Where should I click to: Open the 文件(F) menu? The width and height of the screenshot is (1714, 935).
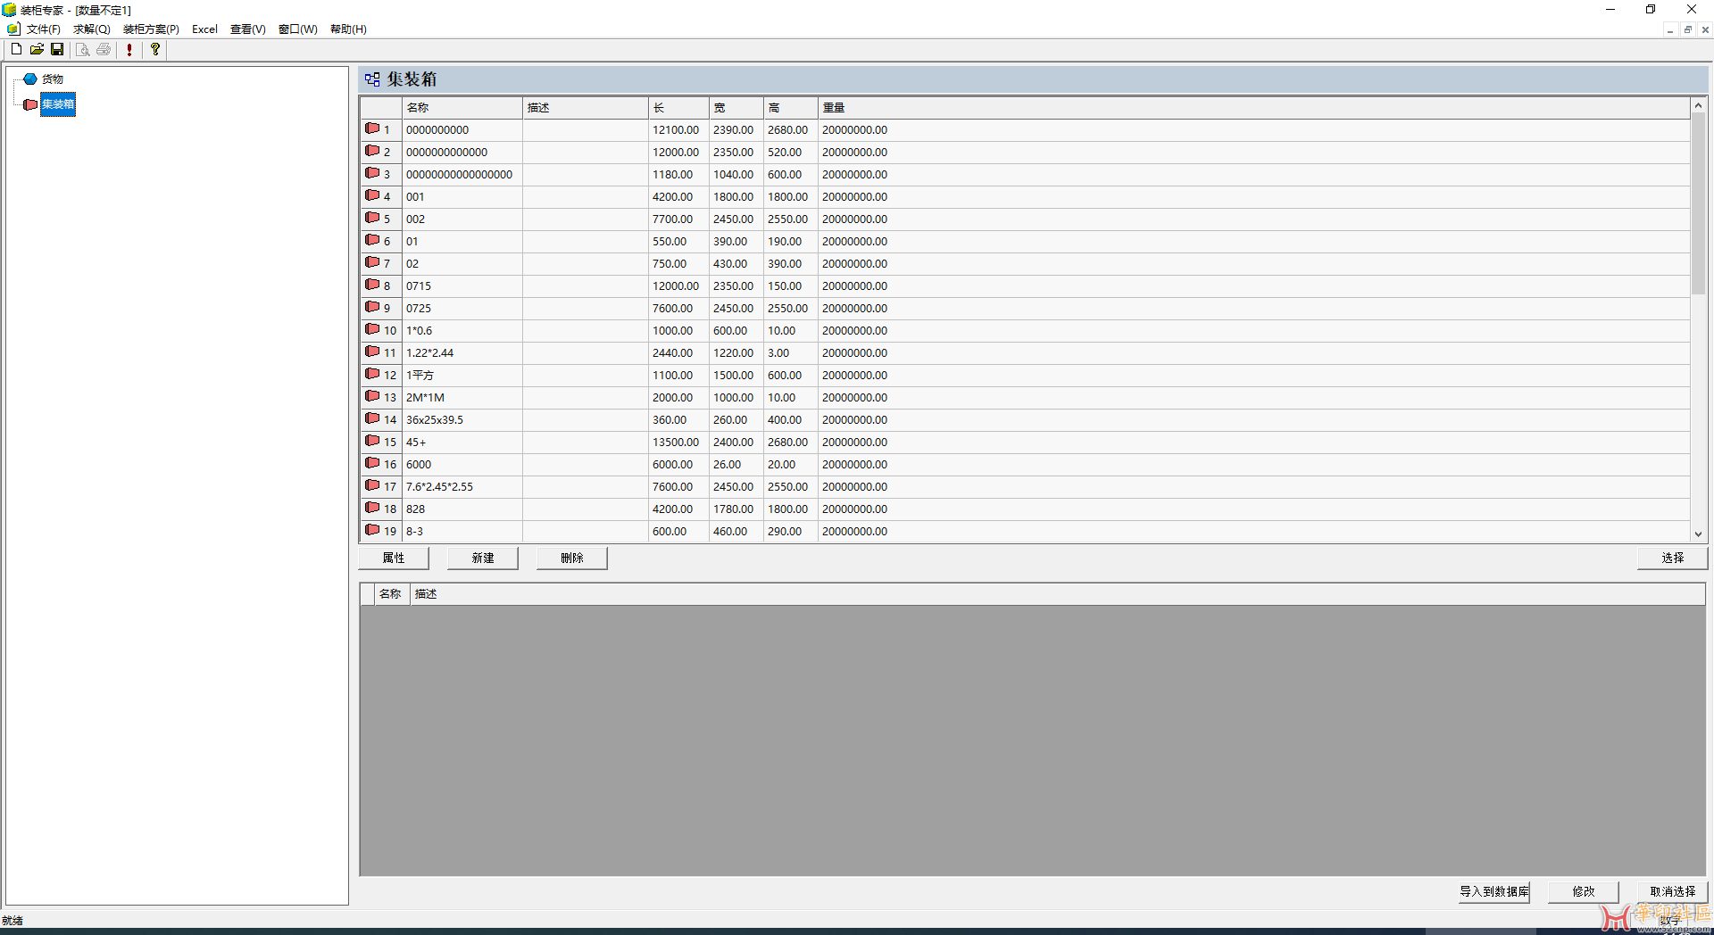point(44,29)
